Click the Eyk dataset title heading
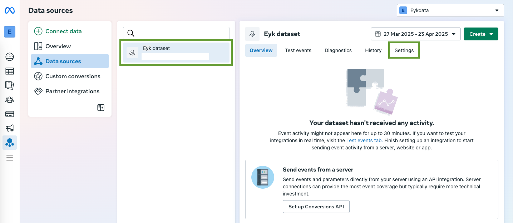 coord(282,34)
